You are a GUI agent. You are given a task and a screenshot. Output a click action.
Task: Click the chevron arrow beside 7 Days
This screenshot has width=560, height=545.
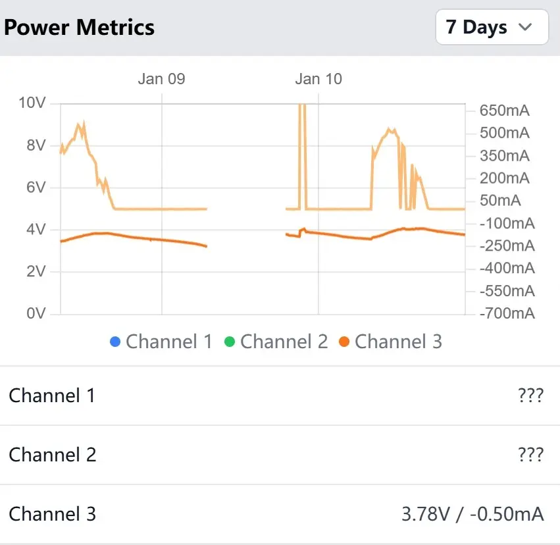tap(525, 27)
